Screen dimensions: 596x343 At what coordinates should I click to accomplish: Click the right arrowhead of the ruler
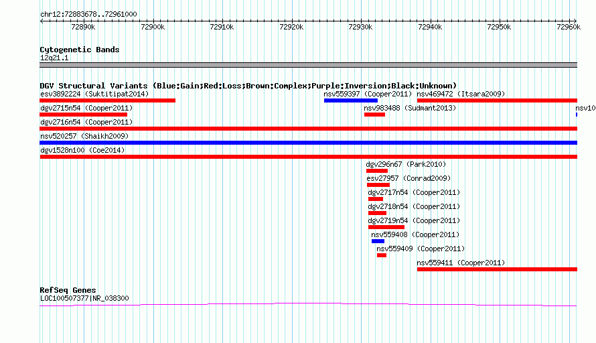pyautogui.click(x=575, y=21)
